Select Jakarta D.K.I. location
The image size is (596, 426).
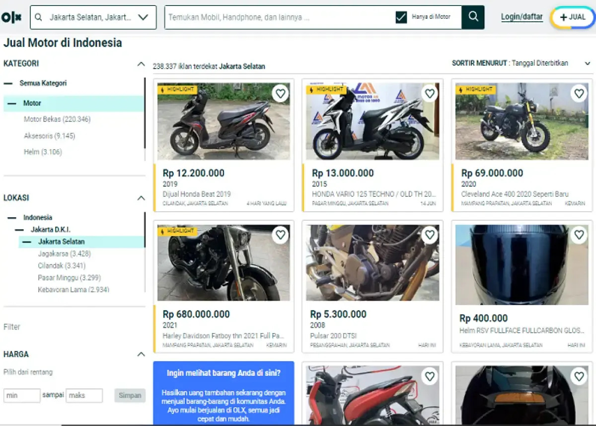tap(51, 230)
